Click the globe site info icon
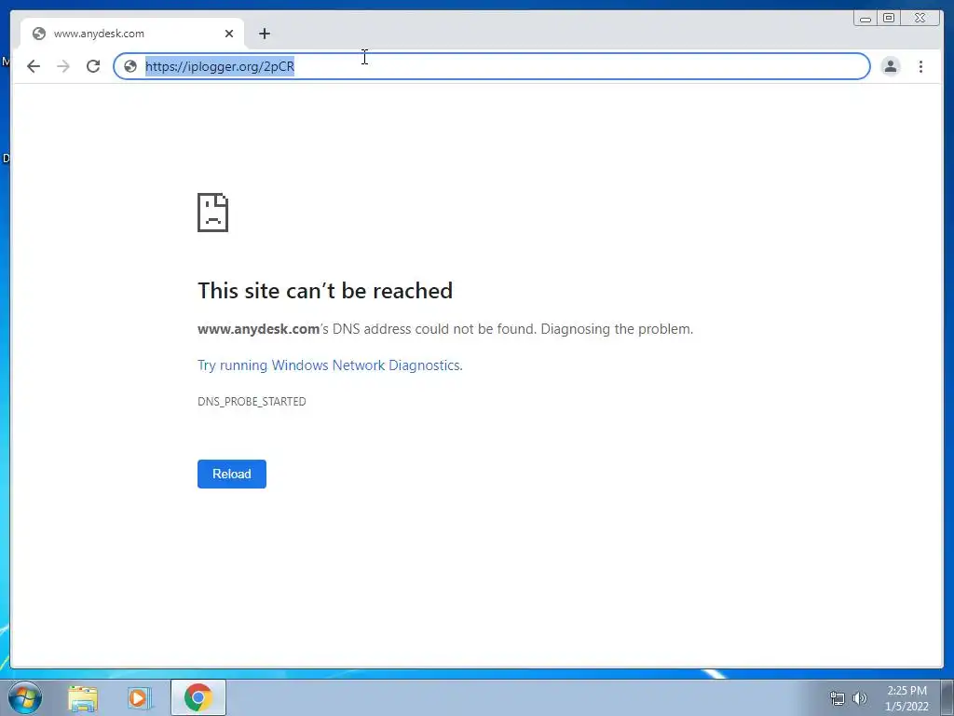954x716 pixels. (130, 66)
